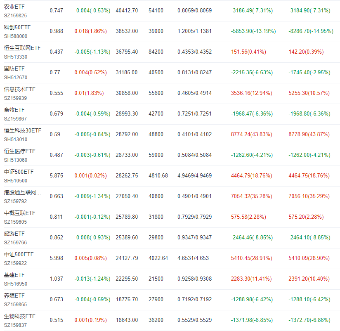This screenshot has width=340, height=331.
Task: Select holdings 4022.64 in SZ159922 row
Action: coord(158,258)
